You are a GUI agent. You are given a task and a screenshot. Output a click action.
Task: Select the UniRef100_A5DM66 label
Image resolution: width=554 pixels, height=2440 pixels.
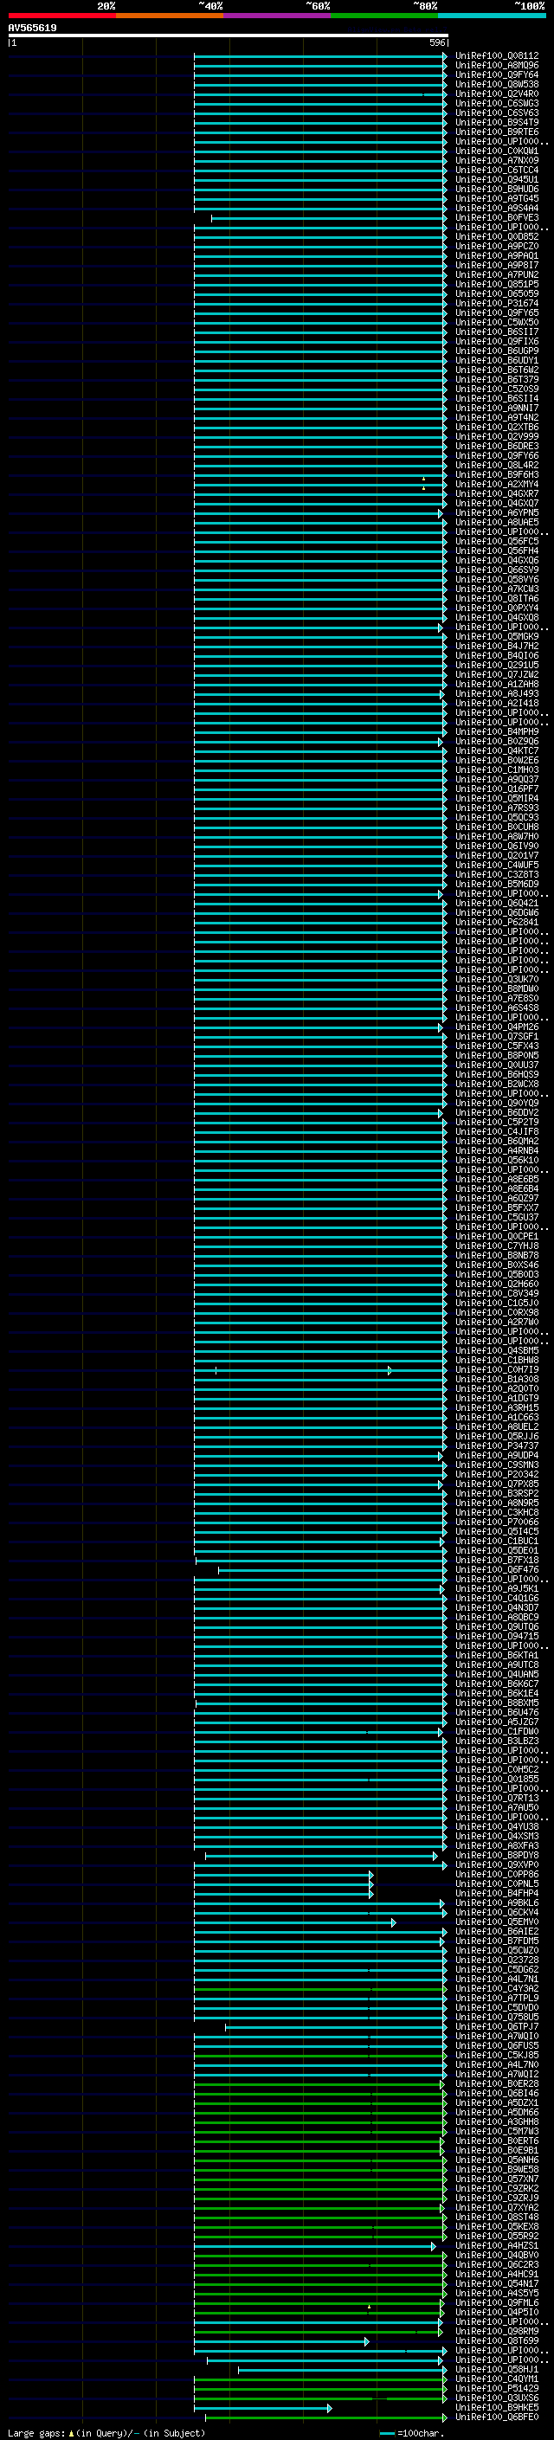(x=497, y=2112)
